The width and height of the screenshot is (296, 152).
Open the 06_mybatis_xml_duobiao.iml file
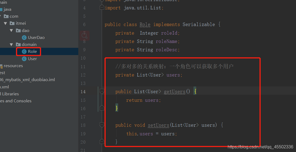click(27, 80)
